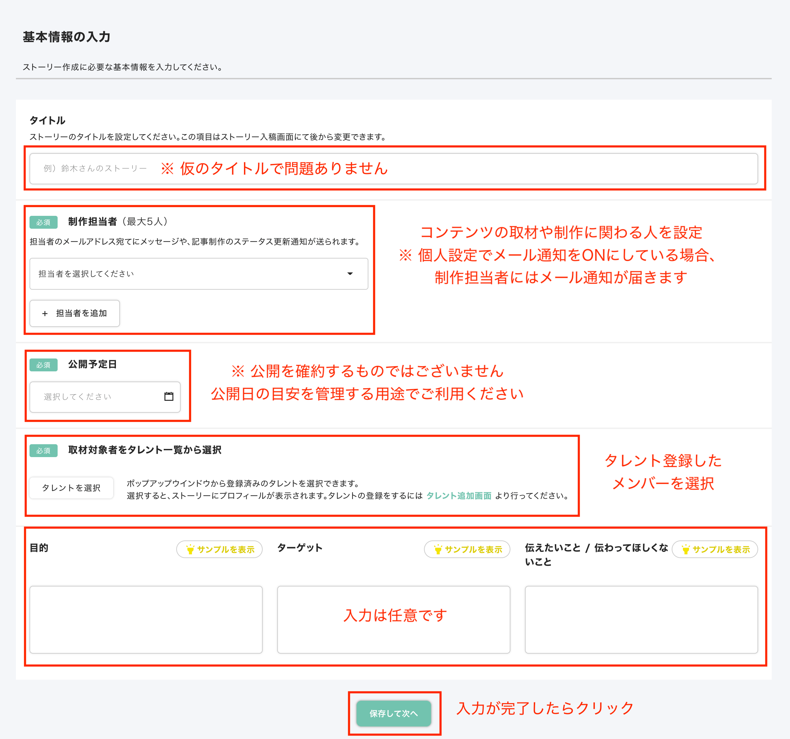The width and height of the screenshot is (790, 739).
Task: Click the タイトル input field
Action: 556,169
